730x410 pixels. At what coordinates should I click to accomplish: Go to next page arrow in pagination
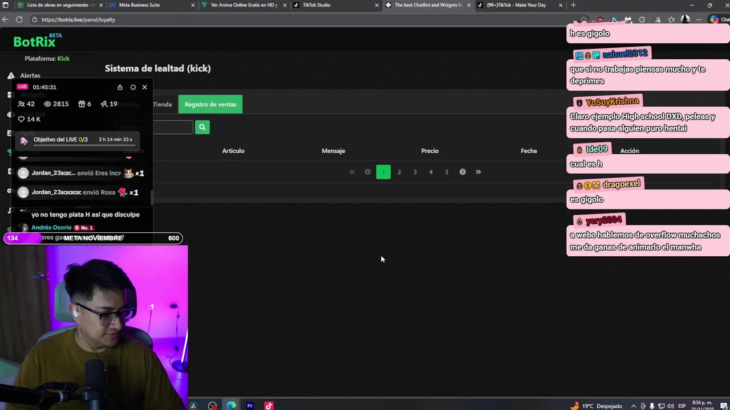pos(463,172)
